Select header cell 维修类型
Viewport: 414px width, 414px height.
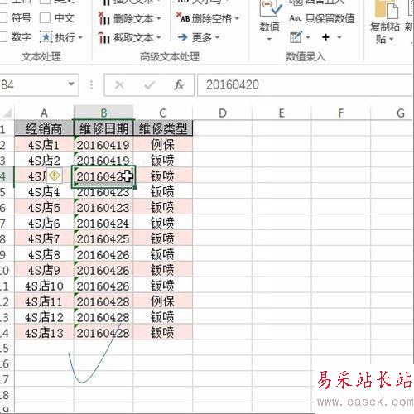point(163,128)
